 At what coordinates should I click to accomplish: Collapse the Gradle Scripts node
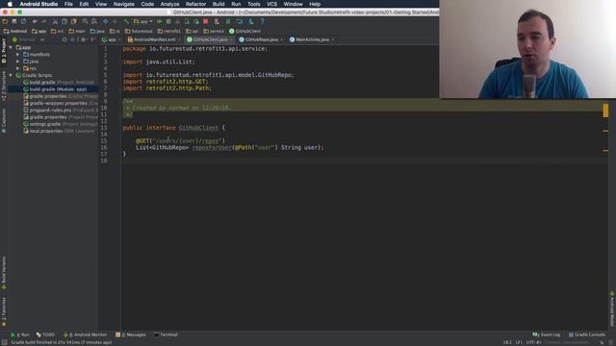(x=11, y=75)
